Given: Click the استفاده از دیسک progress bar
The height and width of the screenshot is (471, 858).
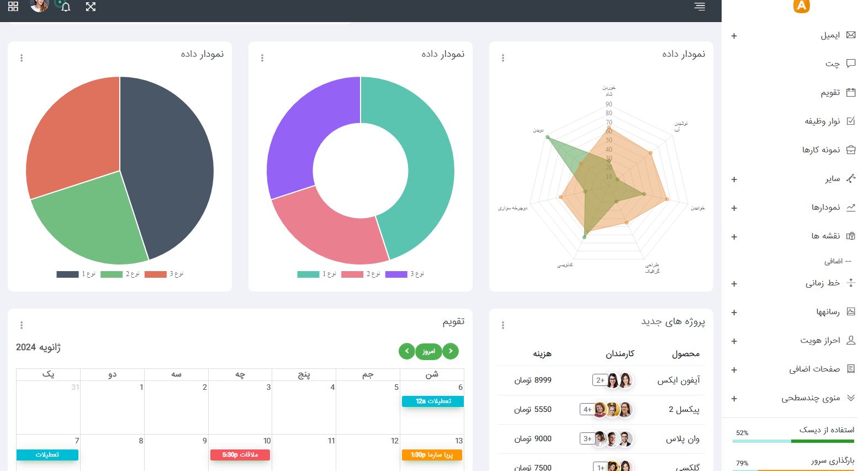Looking at the screenshot, I should click(x=793, y=441).
